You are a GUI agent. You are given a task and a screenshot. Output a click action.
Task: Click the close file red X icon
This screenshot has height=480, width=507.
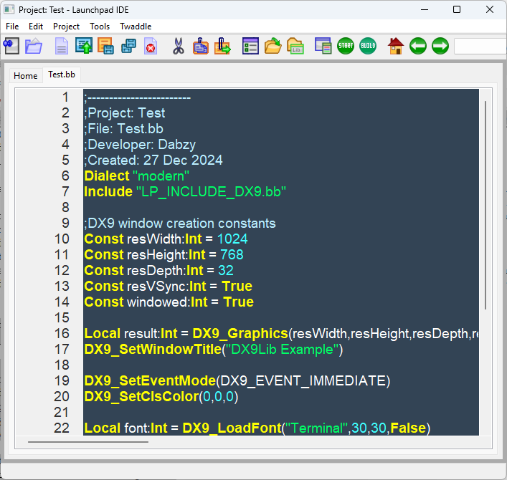(x=151, y=47)
